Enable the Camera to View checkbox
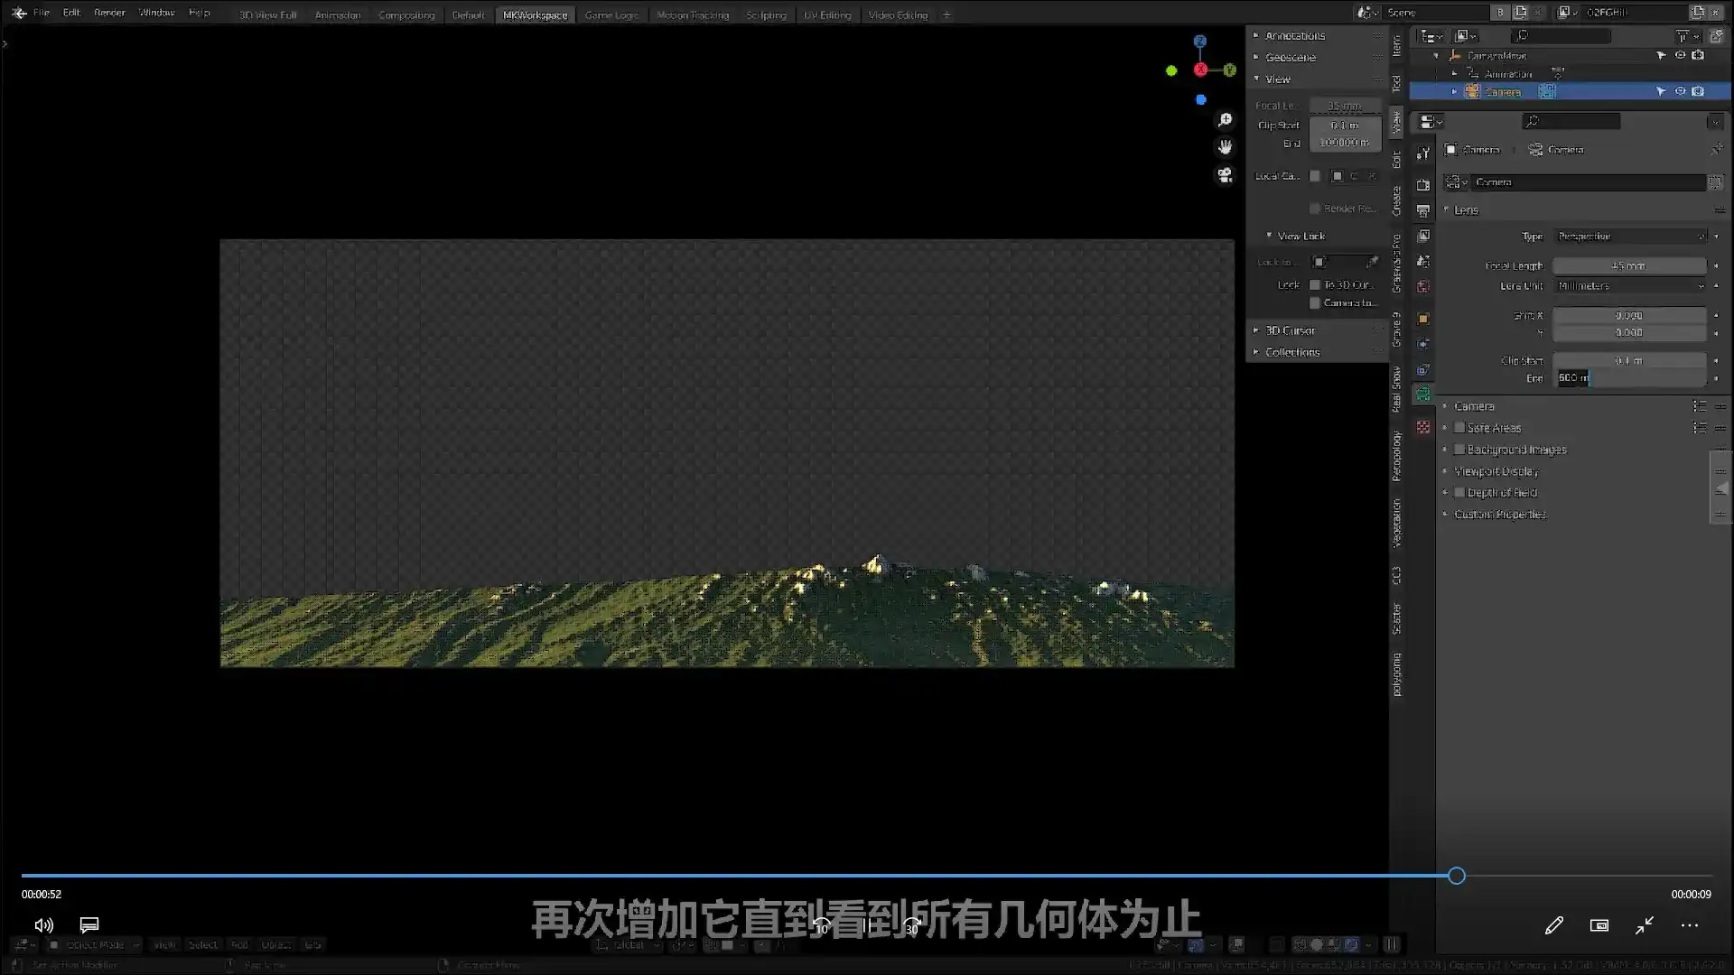 tap(1316, 302)
